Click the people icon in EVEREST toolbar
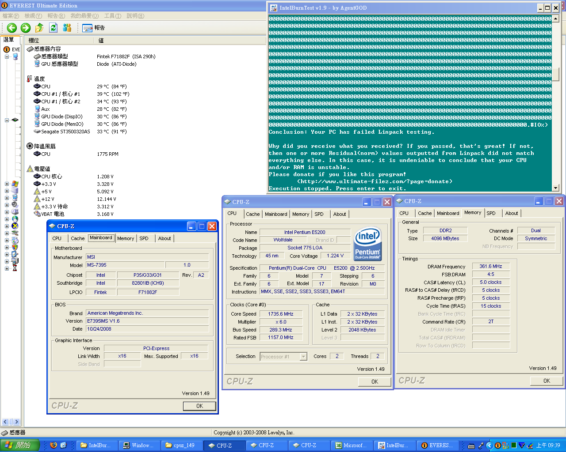 click(x=67, y=28)
